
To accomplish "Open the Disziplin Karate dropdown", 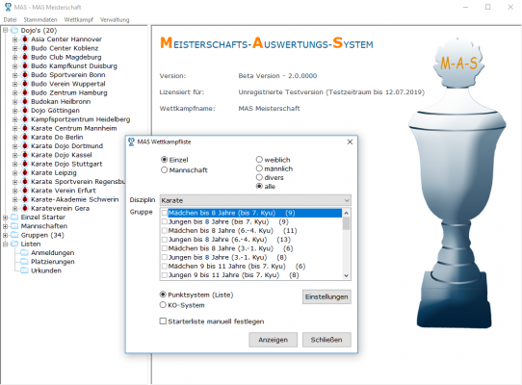I will tap(255, 200).
